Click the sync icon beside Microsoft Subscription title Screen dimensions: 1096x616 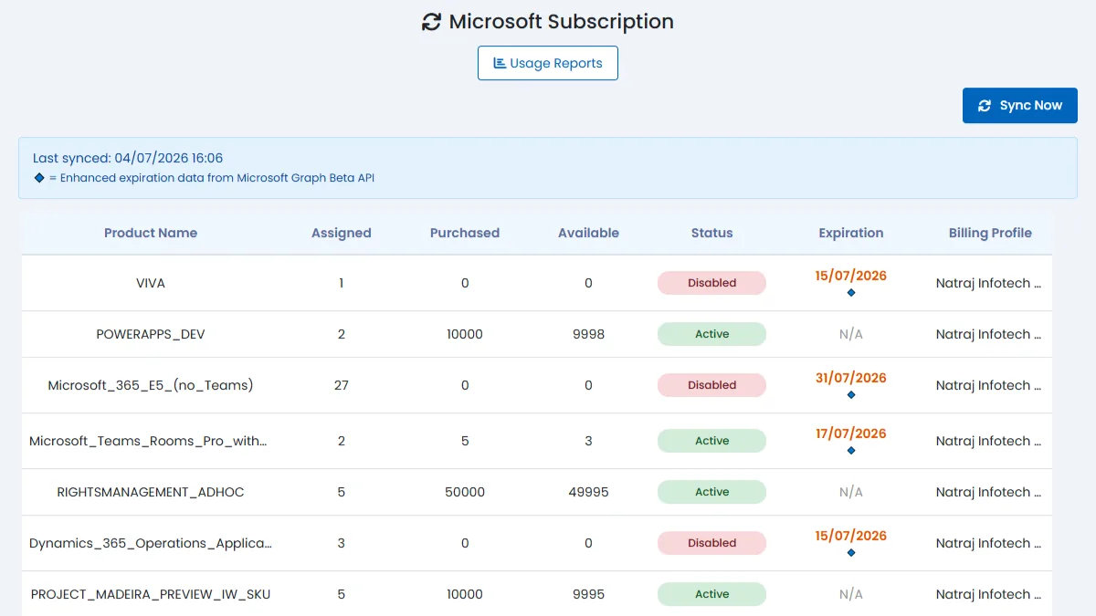(x=431, y=22)
